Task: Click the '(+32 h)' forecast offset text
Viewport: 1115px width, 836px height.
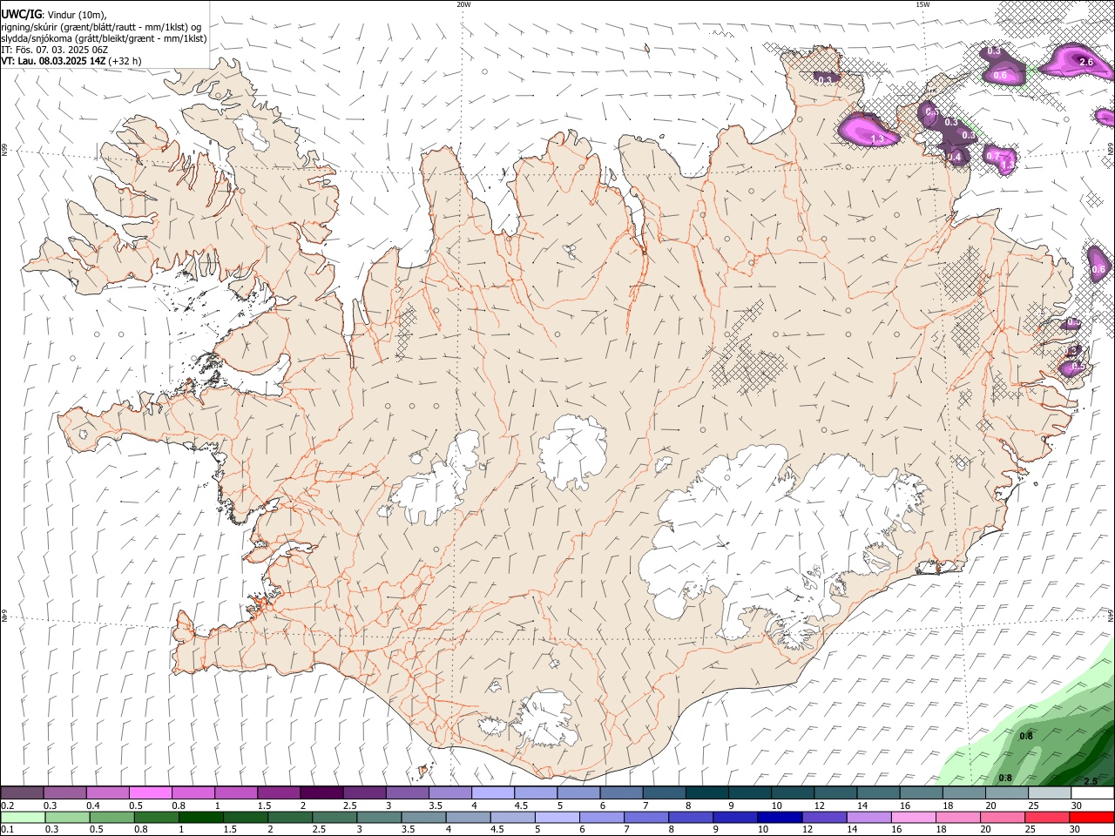Action: click(x=125, y=61)
